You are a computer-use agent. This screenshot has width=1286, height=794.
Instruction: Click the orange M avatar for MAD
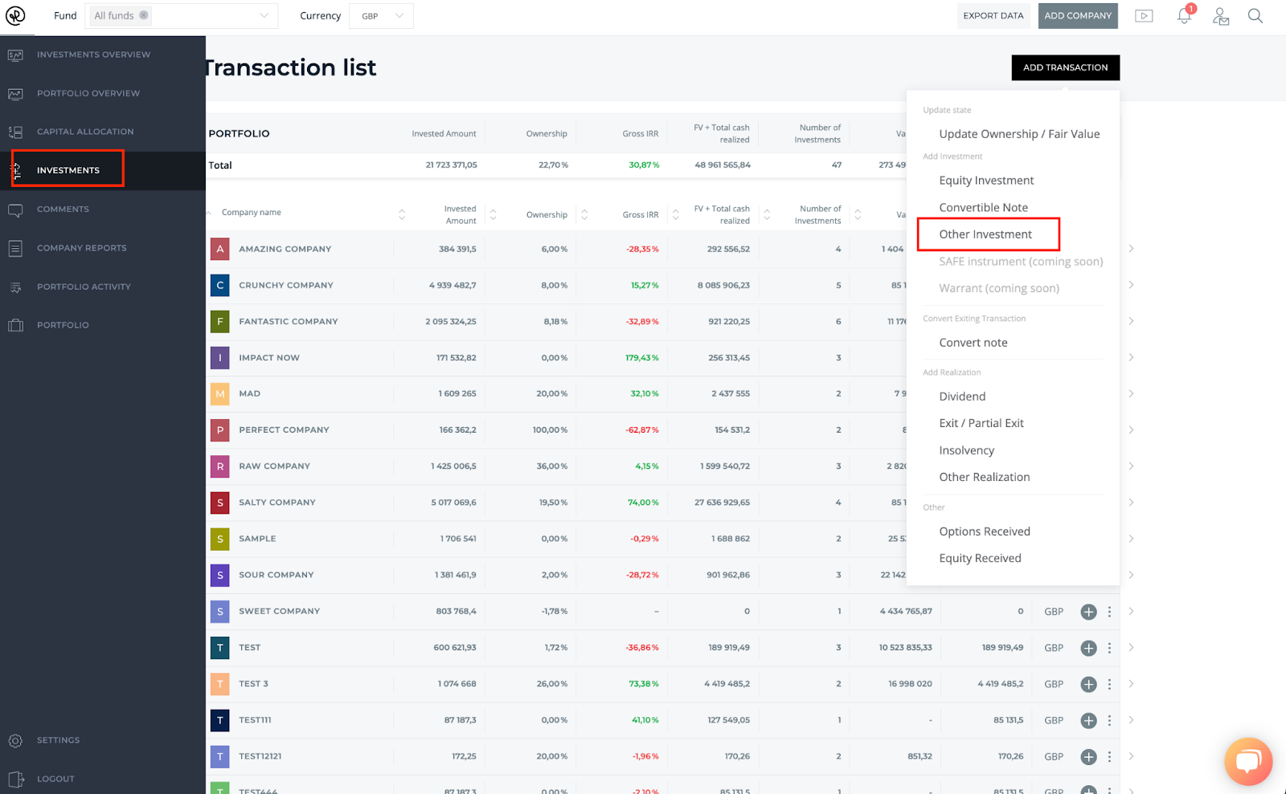tap(219, 394)
